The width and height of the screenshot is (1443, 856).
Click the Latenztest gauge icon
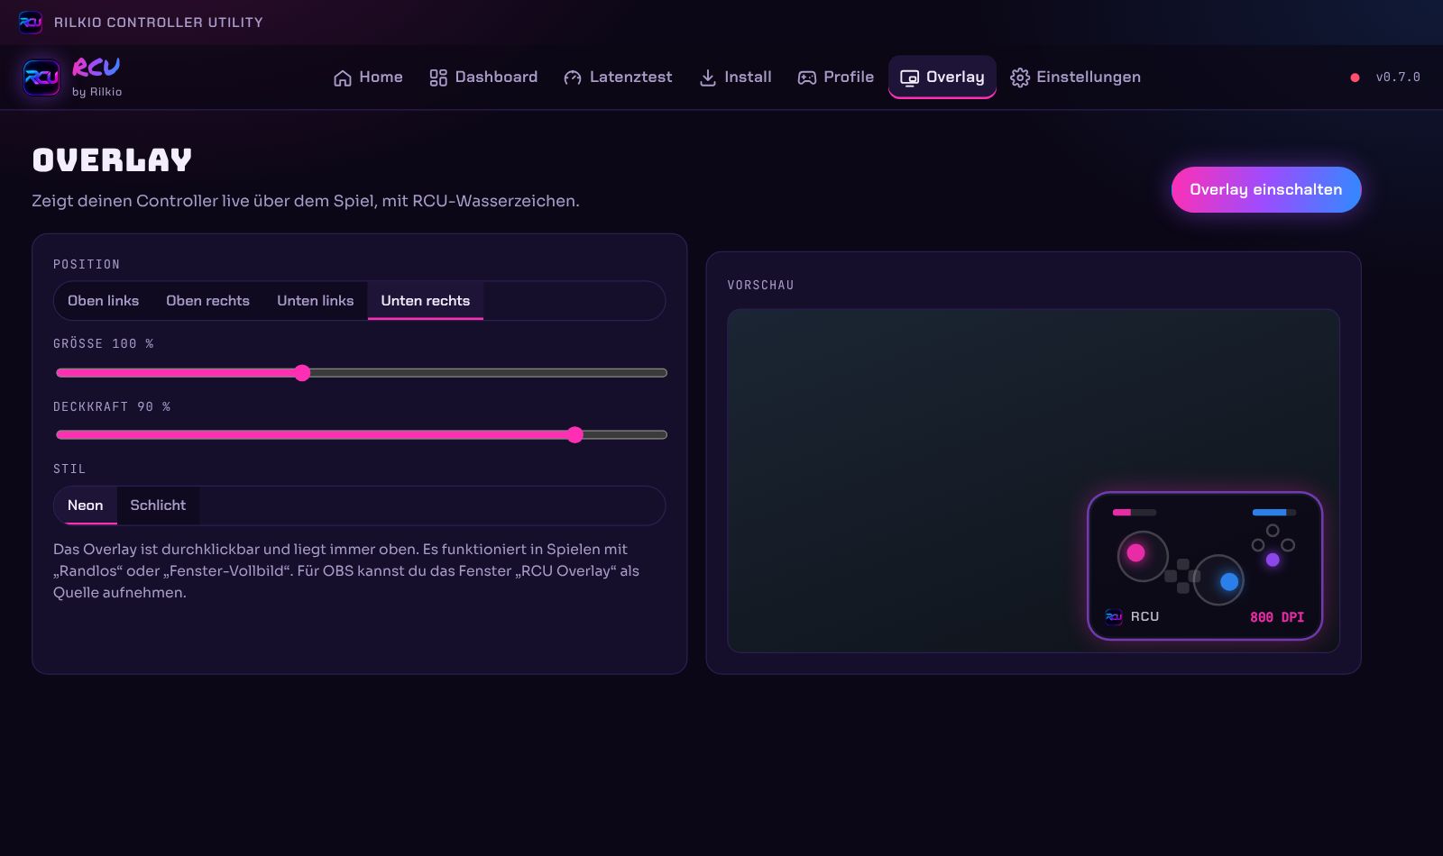[573, 77]
